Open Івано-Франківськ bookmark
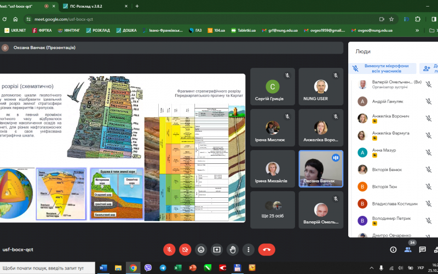Screen dimensions: 438x274 click(163, 30)
